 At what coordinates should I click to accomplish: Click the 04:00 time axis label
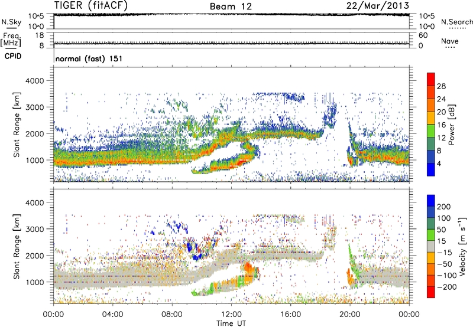(113, 315)
